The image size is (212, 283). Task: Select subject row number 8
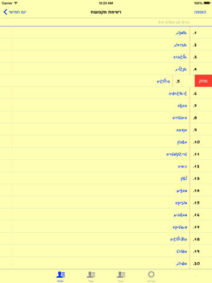pyautogui.click(x=106, y=117)
